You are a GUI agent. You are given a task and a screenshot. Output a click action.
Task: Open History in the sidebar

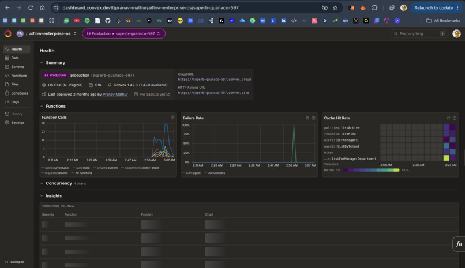click(x=17, y=114)
